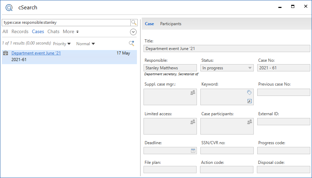Open the Status dropdown
Screen dimensions: 312x178
pyautogui.click(x=250, y=68)
